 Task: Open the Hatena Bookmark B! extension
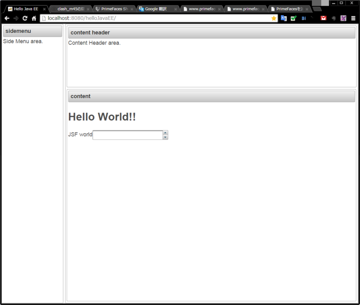pos(304,18)
